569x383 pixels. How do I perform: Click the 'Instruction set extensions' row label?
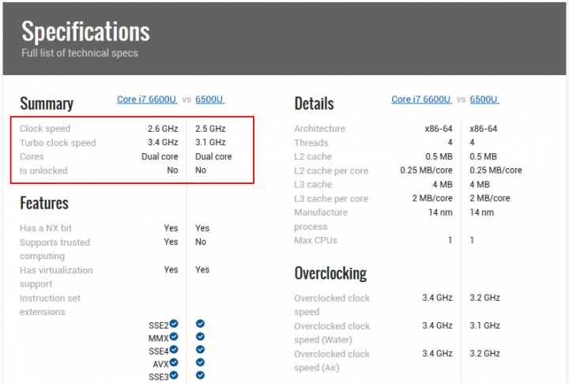click(x=50, y=305)
